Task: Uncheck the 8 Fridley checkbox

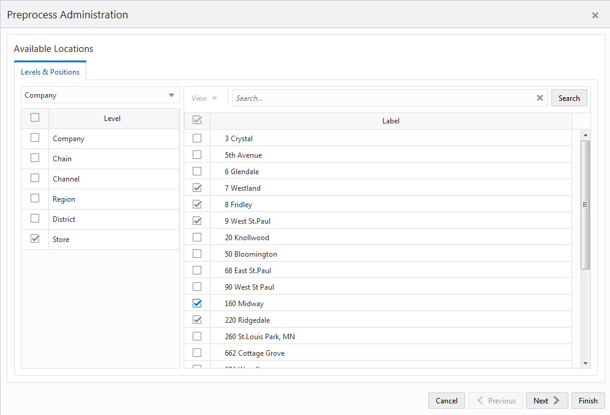Action: point(197,204)
